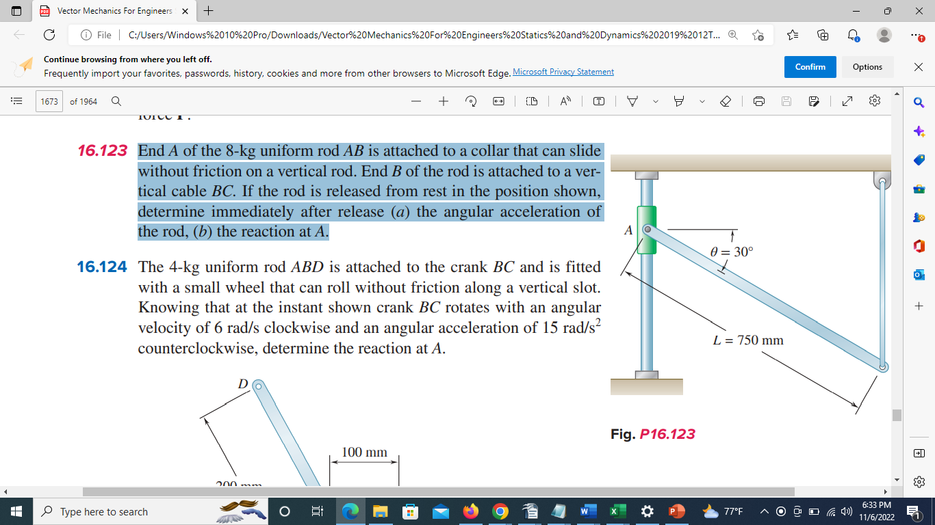This screenshot has width=935, height=525.
Task: Open the Draw color dropdown
Action: point(655,100)
